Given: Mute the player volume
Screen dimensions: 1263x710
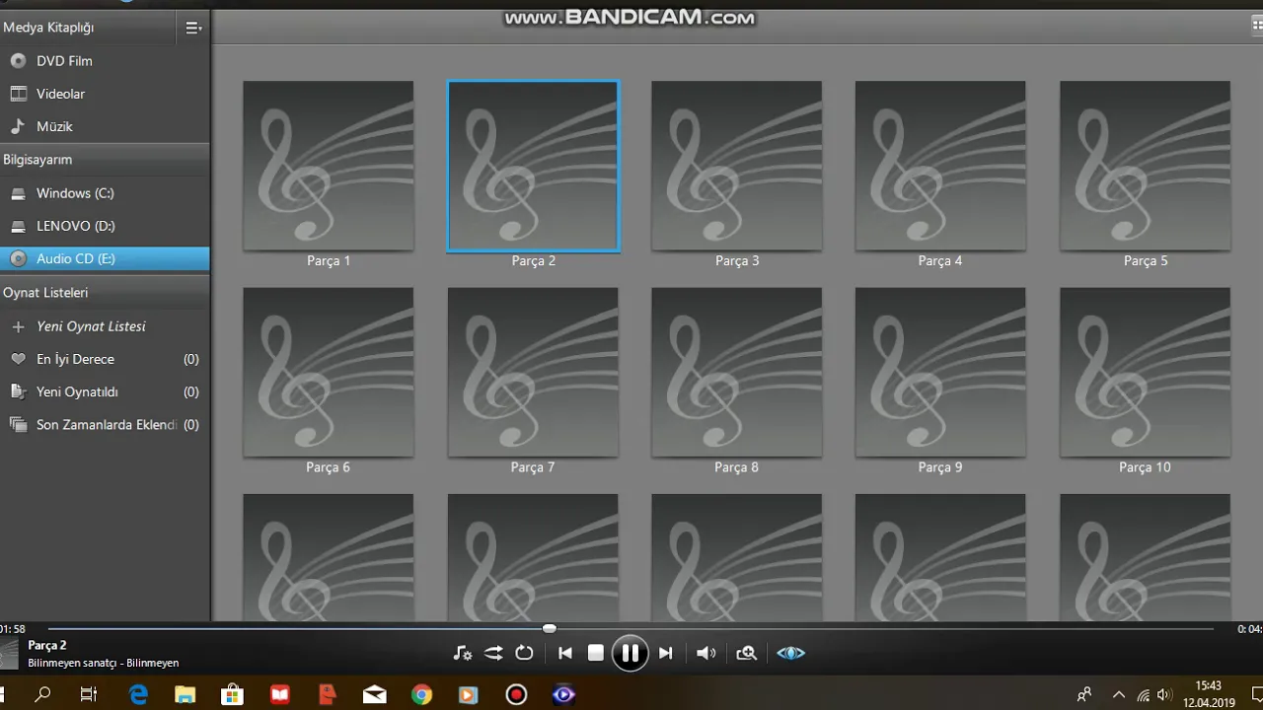Looking at the screenshot, I should [706, 653].
